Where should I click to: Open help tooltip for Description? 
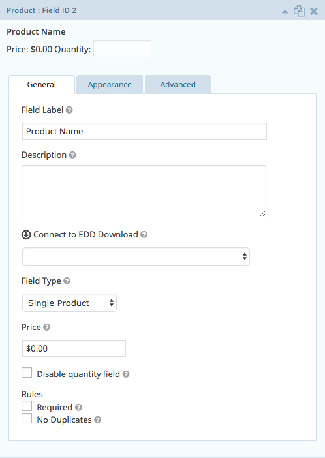(x=72, y=155)
